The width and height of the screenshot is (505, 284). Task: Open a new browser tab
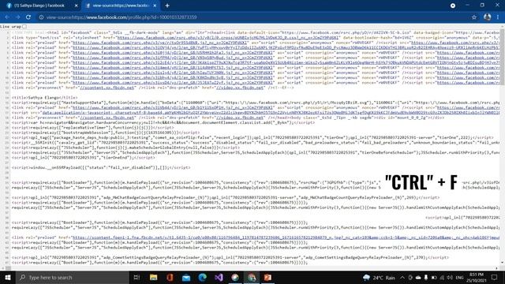pos(167,6)
